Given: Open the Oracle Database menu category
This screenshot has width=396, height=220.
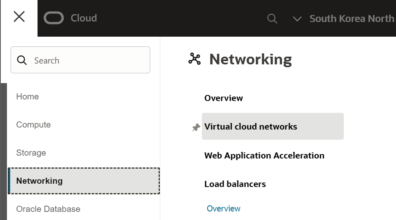Looking at the screenshot, I should tap(48, 209).
